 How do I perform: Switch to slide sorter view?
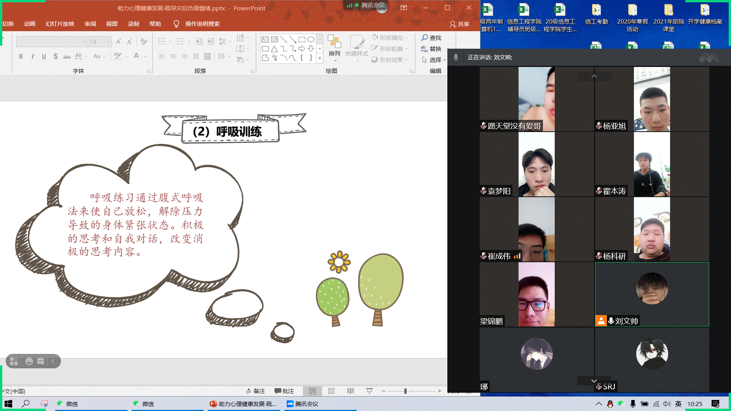(331, 391)
